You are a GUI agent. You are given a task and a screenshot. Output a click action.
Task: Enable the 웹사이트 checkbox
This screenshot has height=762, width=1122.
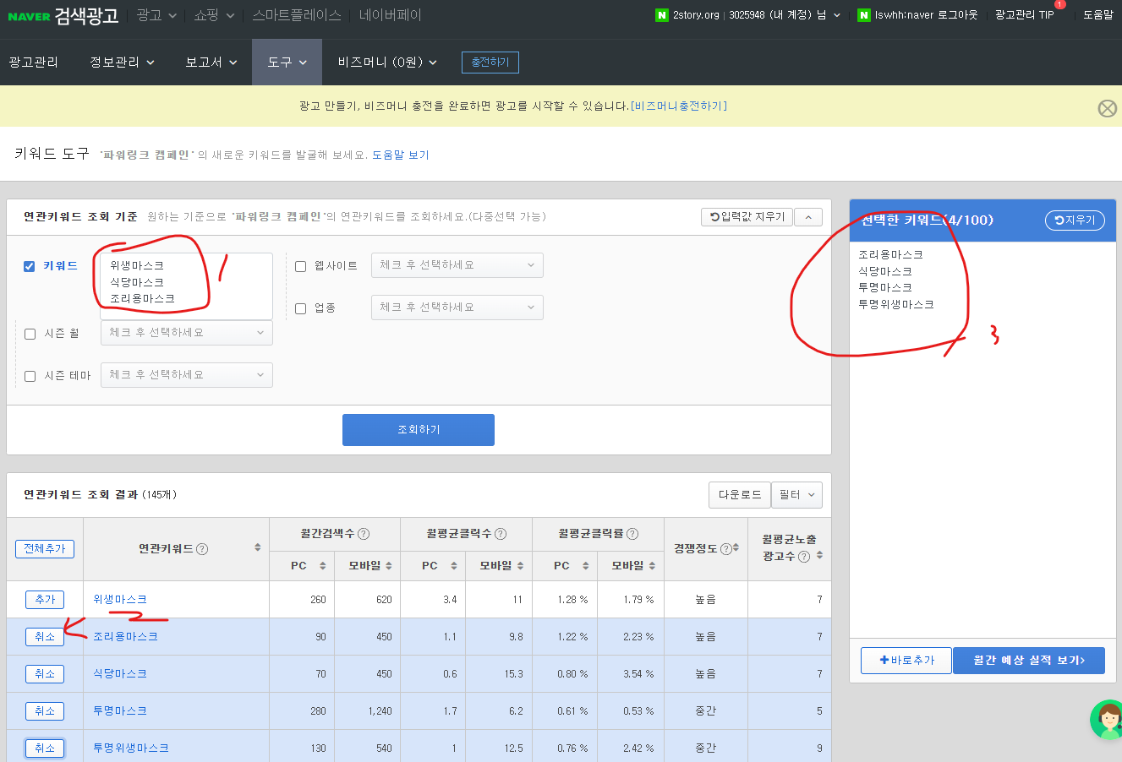coord(301,264)
